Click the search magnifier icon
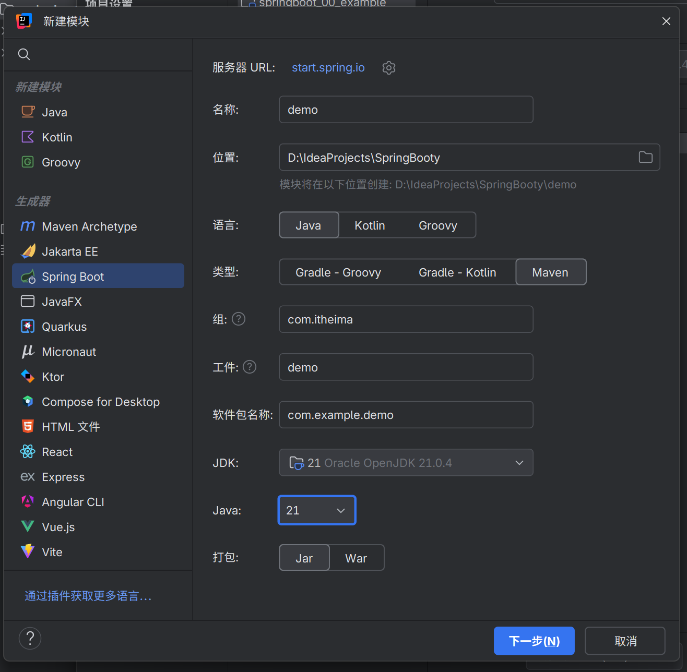The width and height of the screenshot is (687, 672). 24,54
